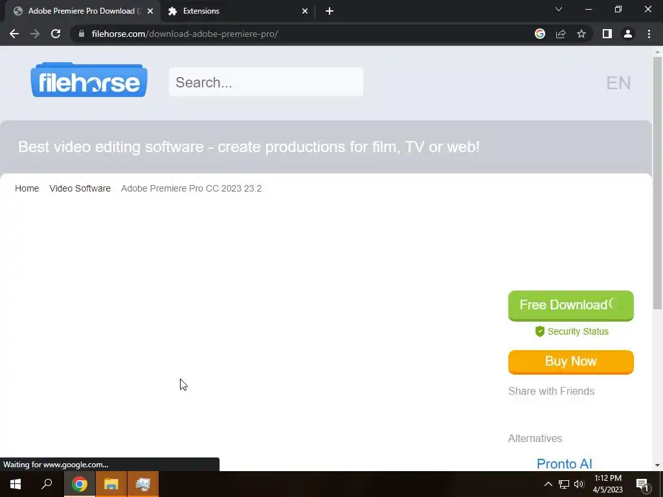Viewport: 663px width, 497px height.
Task: Show hidden tray icons chevron
Action: click(x=548, y=484)
